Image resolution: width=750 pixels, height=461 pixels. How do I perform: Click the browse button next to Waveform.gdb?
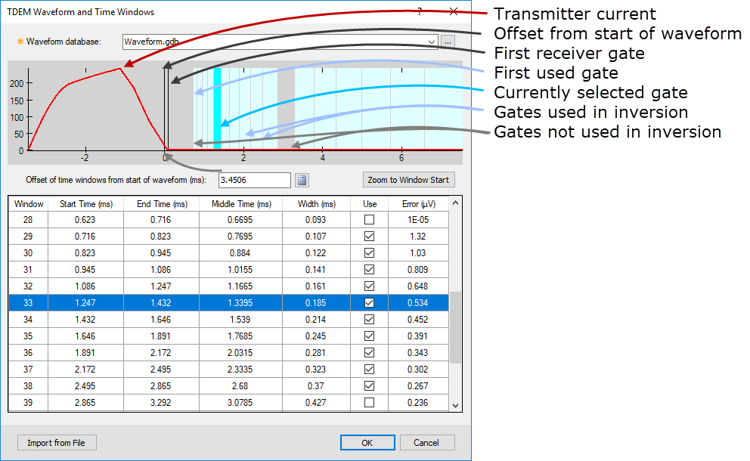pos(448,42)
